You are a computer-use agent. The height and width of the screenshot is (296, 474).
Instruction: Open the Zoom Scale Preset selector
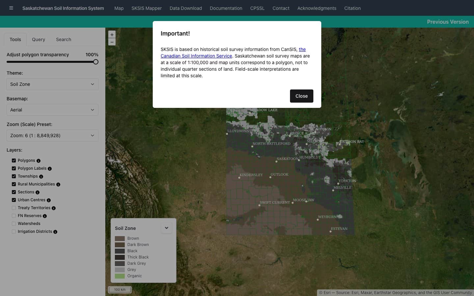[52, 136]
